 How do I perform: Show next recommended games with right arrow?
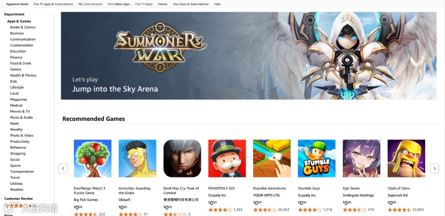pos(435,168)
